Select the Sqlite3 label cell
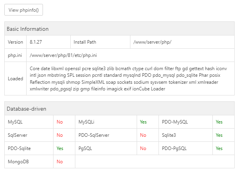 point(170,135)
